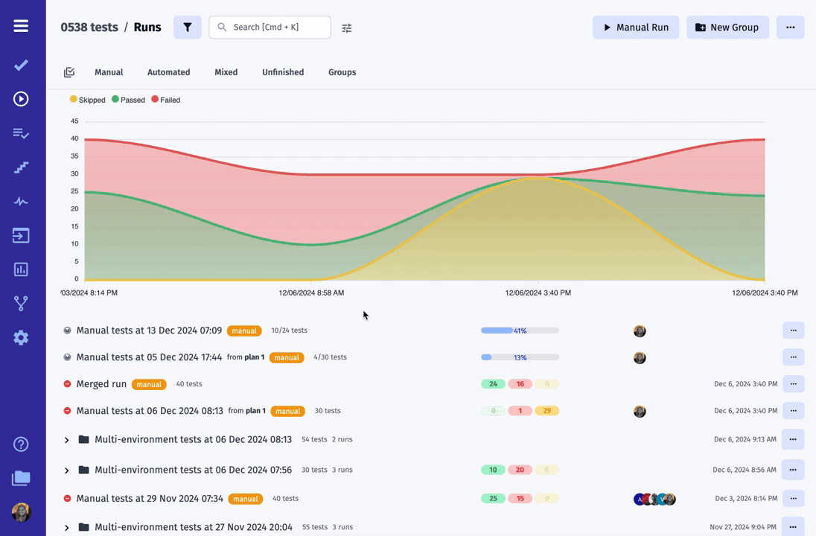
Task: Open the Plans checklist icon in sidebar
Action: (x=21, y=133)
